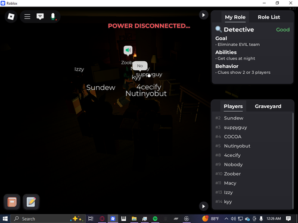Click the 'Good' team label
This screenshot has width=298, height=223.
coord(283,30)
